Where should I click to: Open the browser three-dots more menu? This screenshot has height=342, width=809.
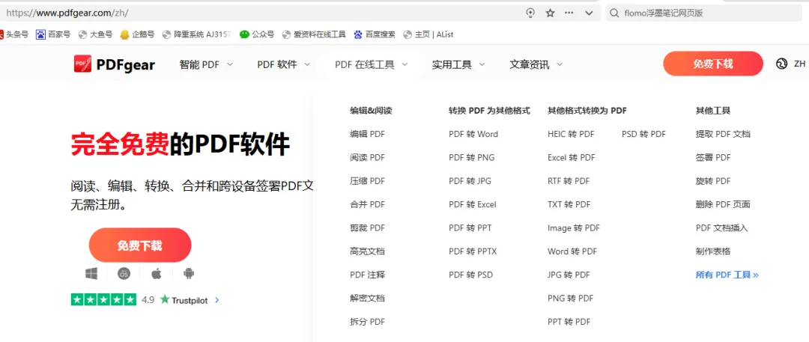tap(569, 13)
